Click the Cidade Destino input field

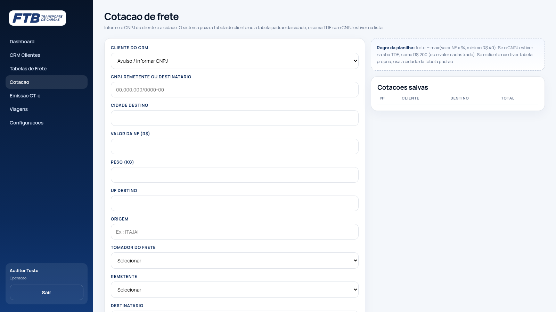tap(235, 118)
